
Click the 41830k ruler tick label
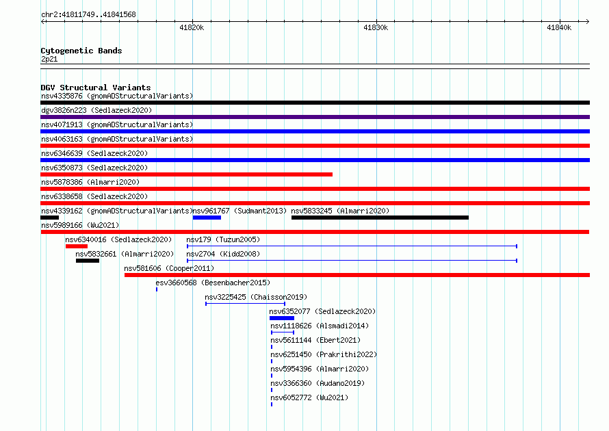click(x=376, y=28)
